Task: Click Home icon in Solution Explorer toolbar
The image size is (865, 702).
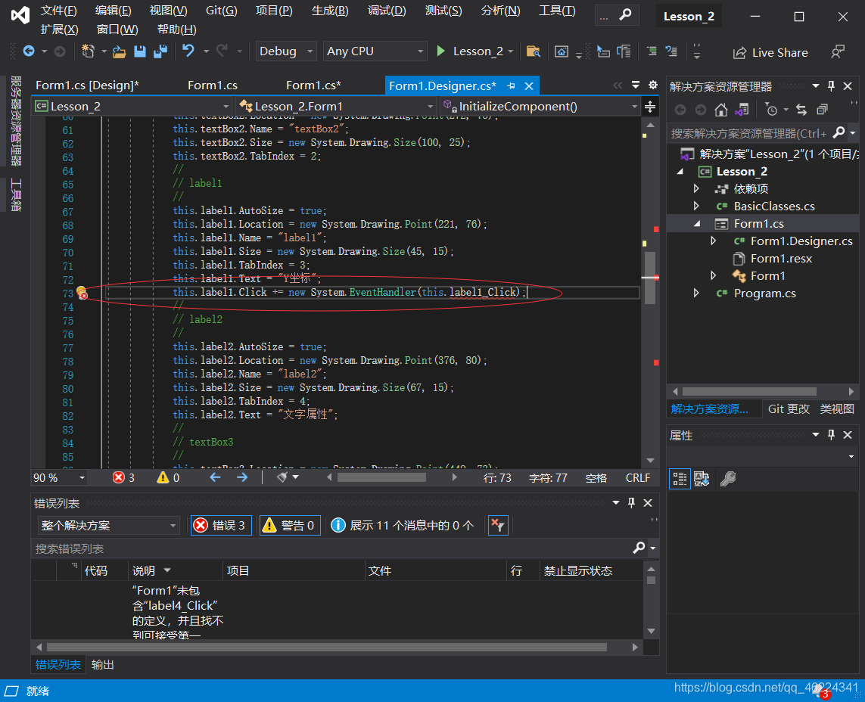Action: pos(720,110)
